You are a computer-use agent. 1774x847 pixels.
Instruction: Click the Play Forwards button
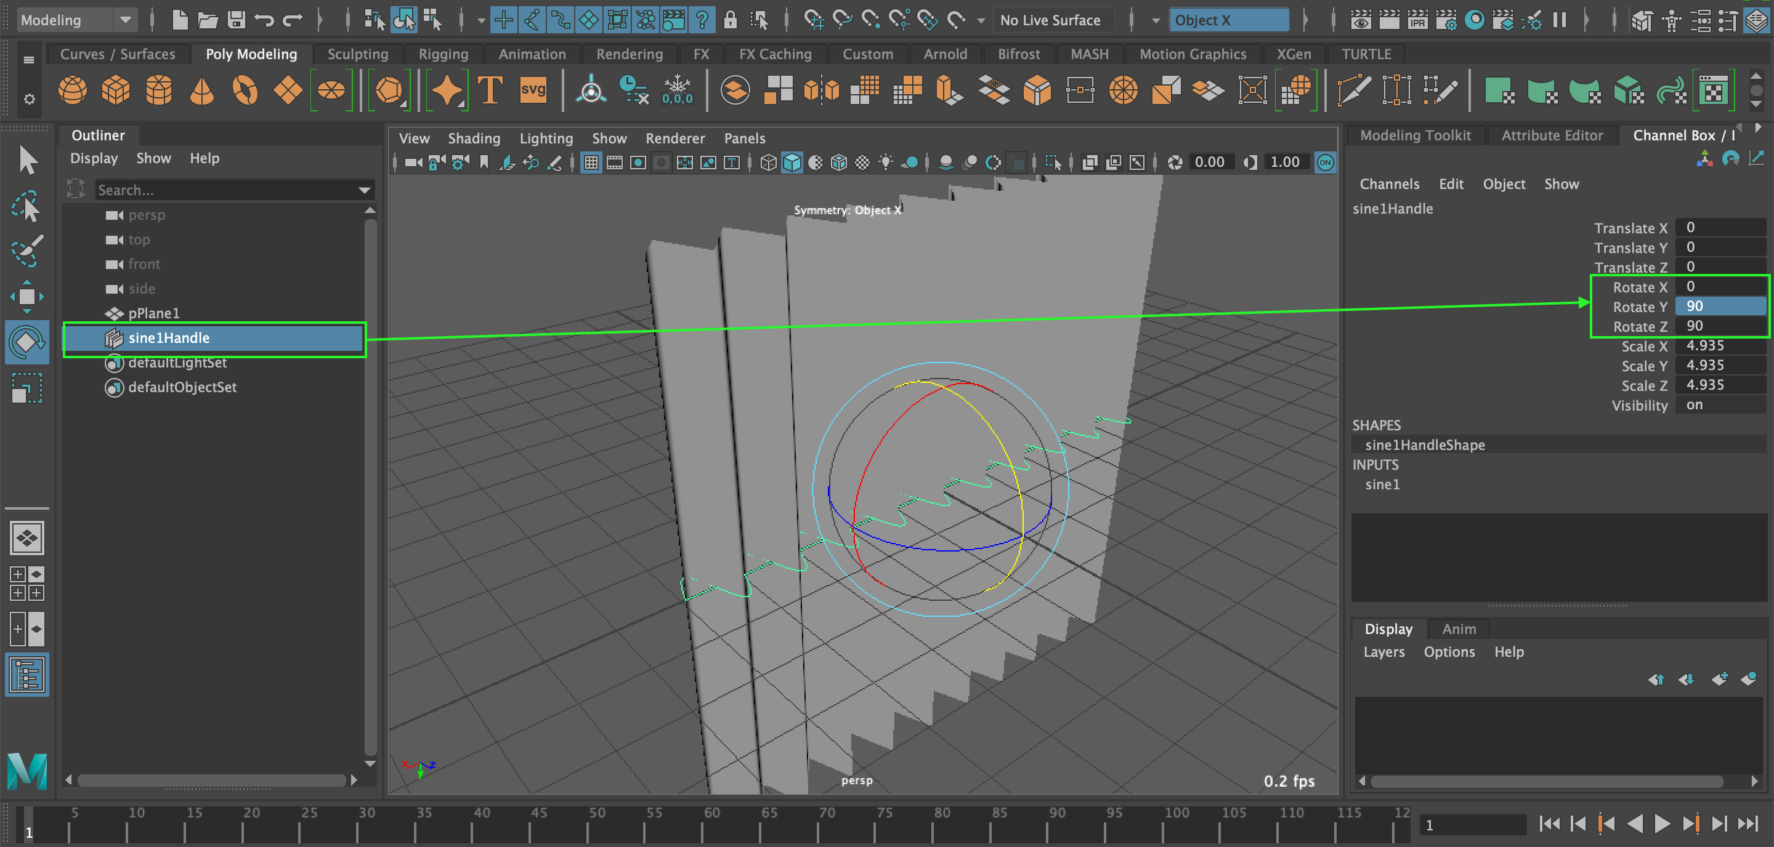(x=1662, y=824)
